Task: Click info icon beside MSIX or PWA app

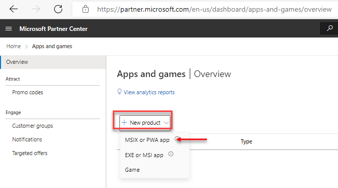Action: click(177, 139)
